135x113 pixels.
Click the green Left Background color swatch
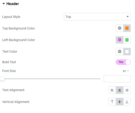127,40
